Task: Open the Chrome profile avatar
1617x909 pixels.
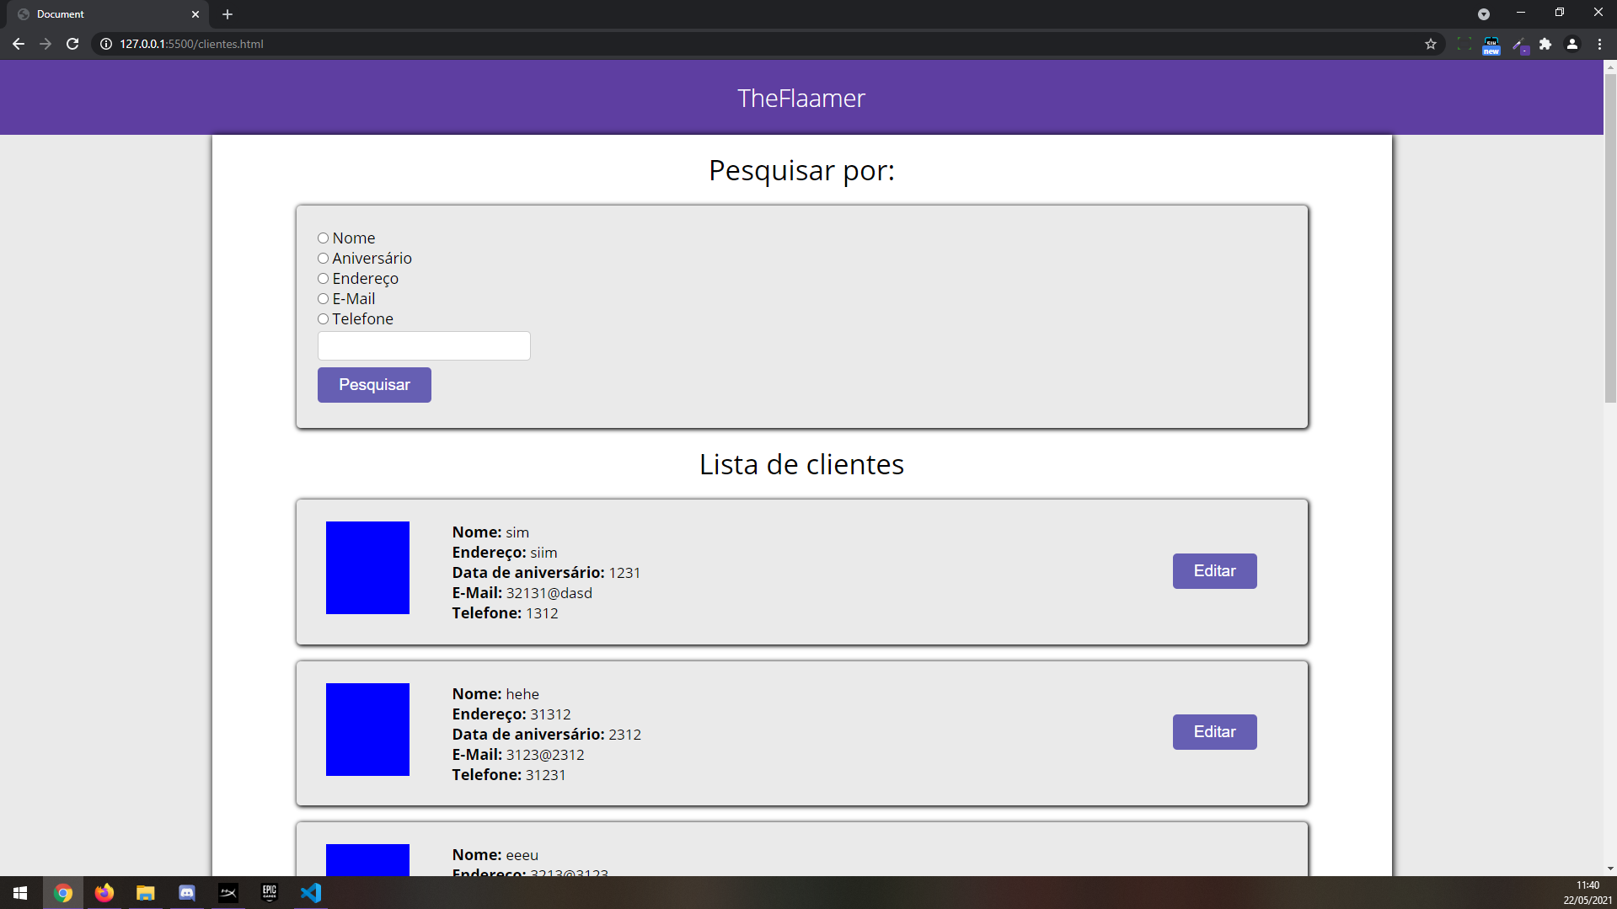Action: click(x=1572, y=44)
